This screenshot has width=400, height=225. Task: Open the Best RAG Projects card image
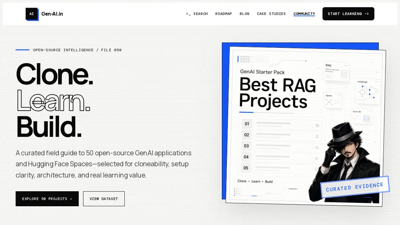[306, 126]
